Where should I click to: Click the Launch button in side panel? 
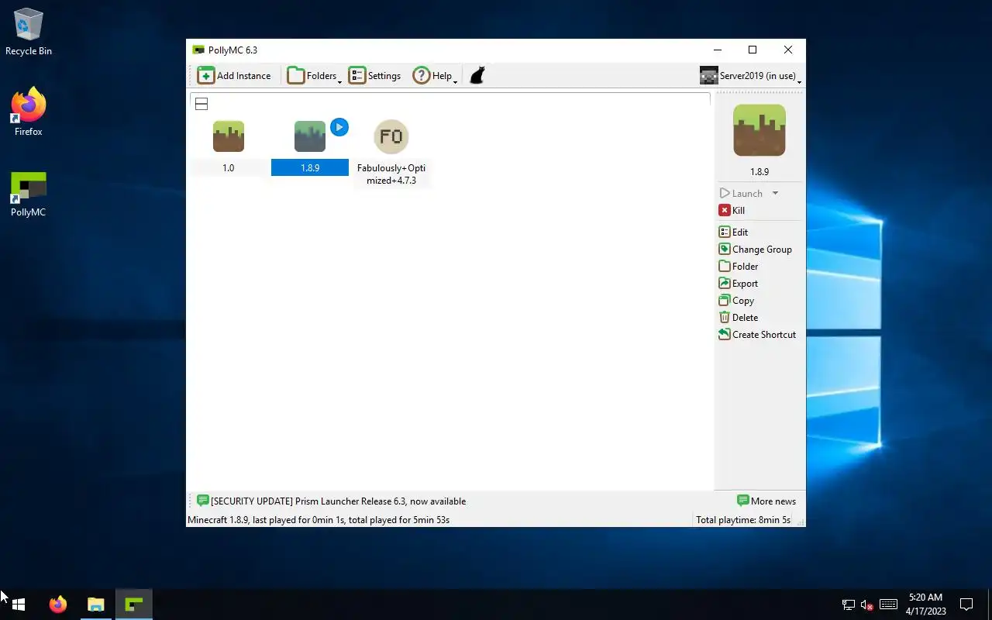coord(741,193)
